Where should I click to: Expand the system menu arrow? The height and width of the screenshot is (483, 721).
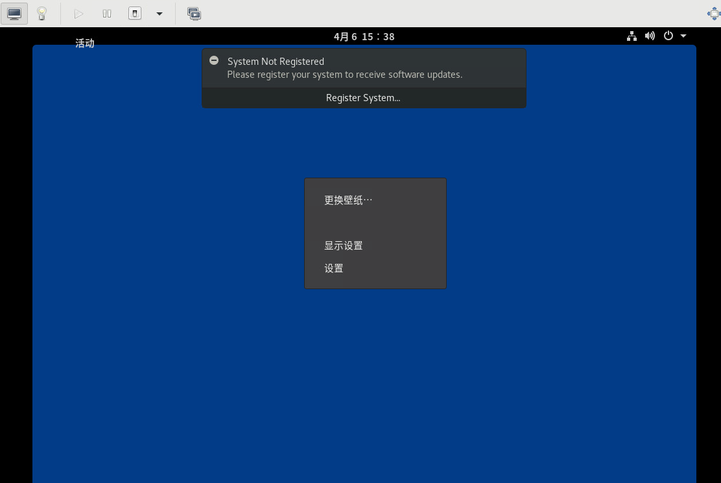(x=683, y=36)
